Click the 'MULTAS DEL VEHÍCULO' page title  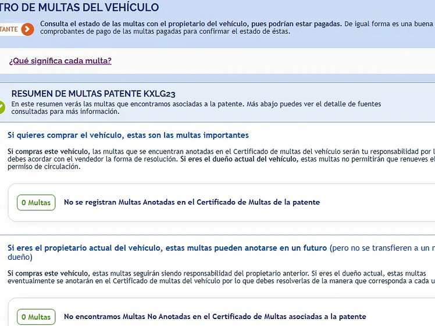(79, 7)
